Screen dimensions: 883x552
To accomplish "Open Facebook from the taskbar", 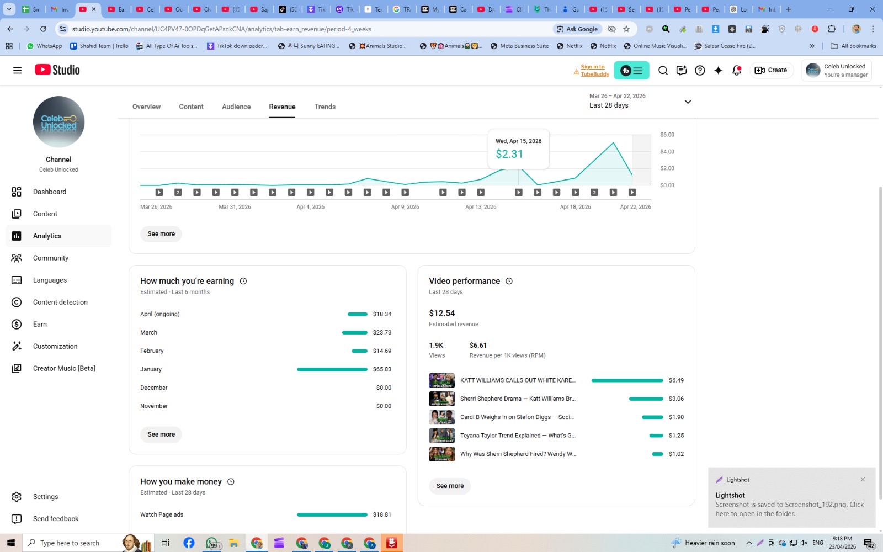I will pos(189,543).
